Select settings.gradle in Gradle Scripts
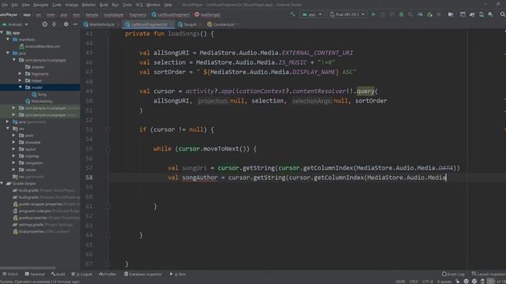 click(31, 224)
